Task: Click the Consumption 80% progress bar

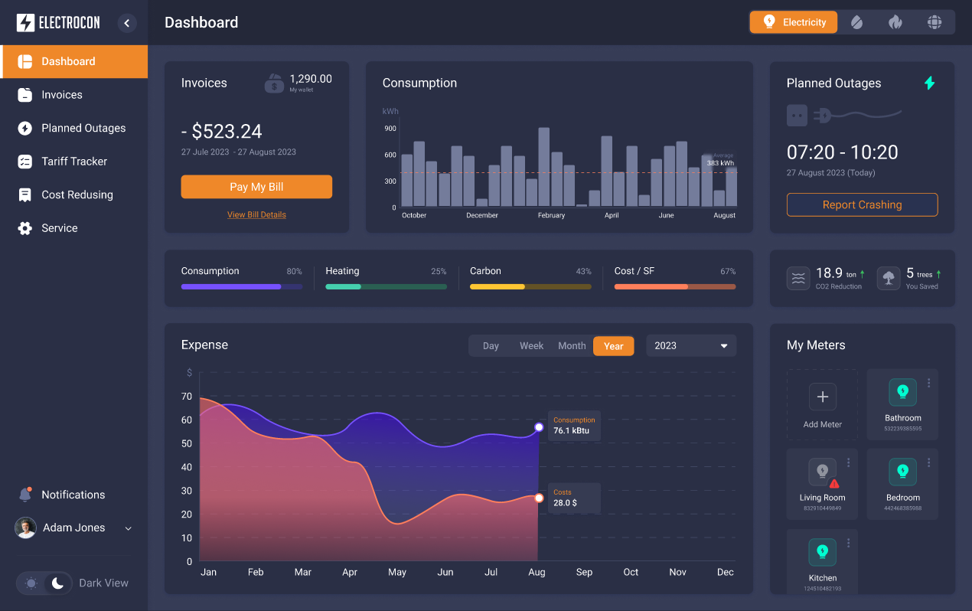Action: [242, 286]
